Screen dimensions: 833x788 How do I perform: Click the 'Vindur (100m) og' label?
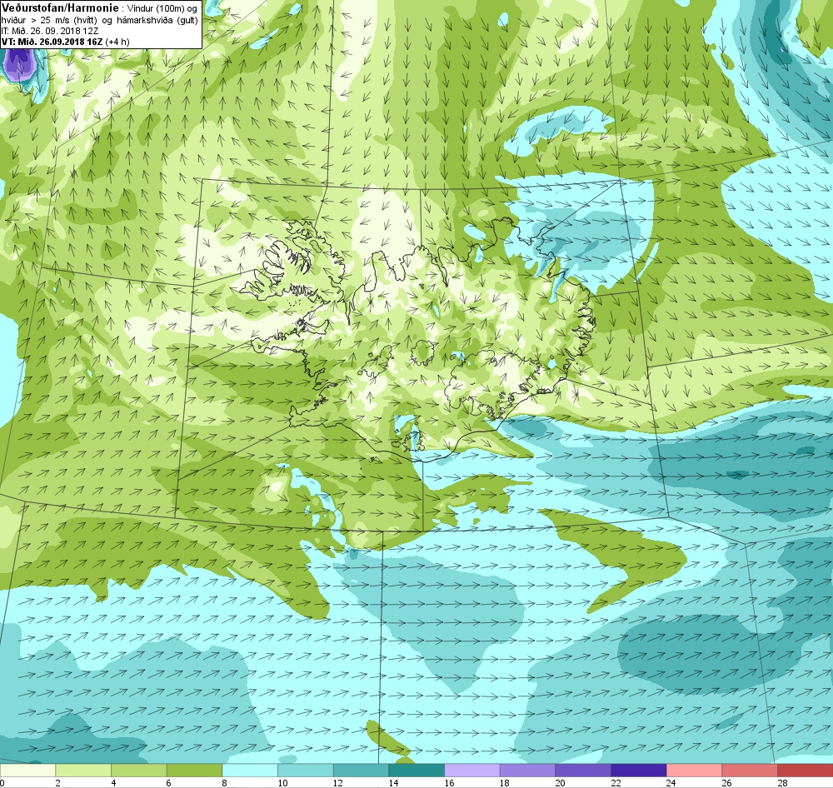pyautogui.click(x=162, y=8)
